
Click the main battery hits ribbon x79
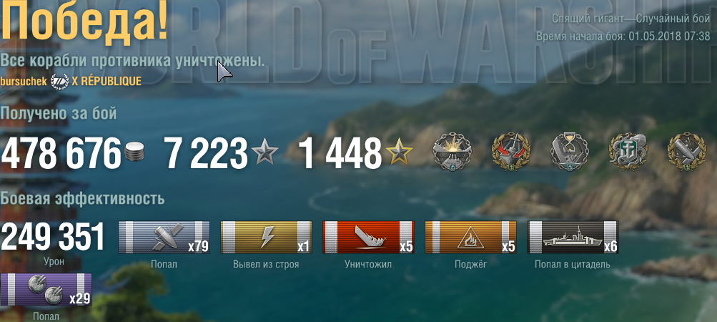[164, 238]
